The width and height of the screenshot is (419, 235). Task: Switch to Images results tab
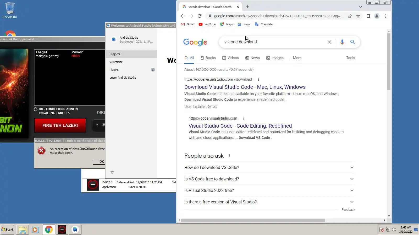275,58
